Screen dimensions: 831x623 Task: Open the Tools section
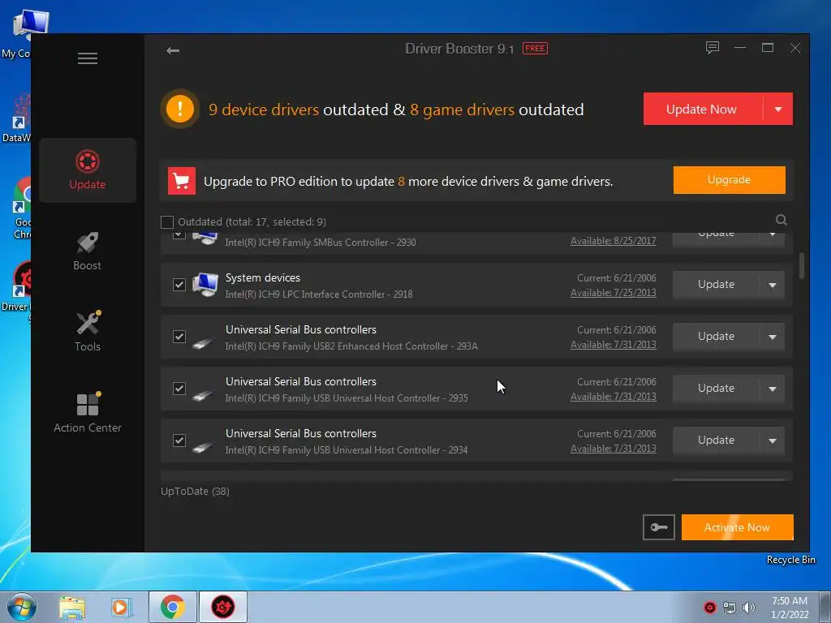pos(88,331)
